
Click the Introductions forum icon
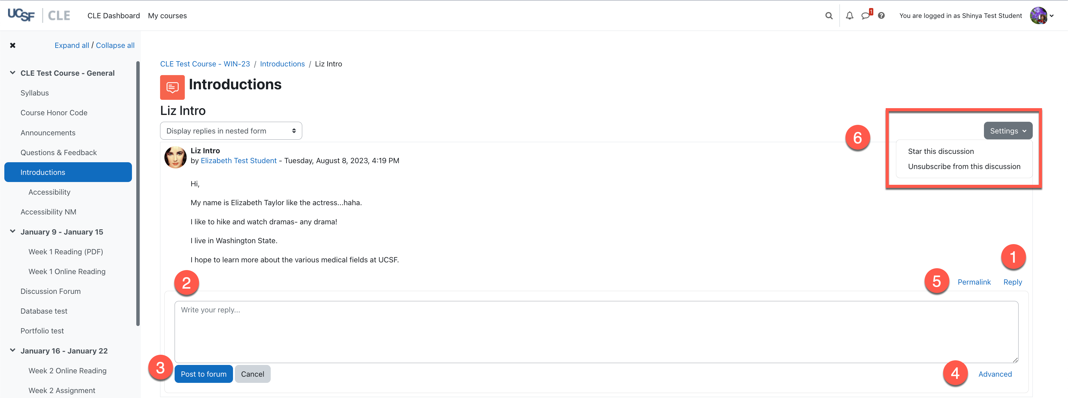point(172,87)
